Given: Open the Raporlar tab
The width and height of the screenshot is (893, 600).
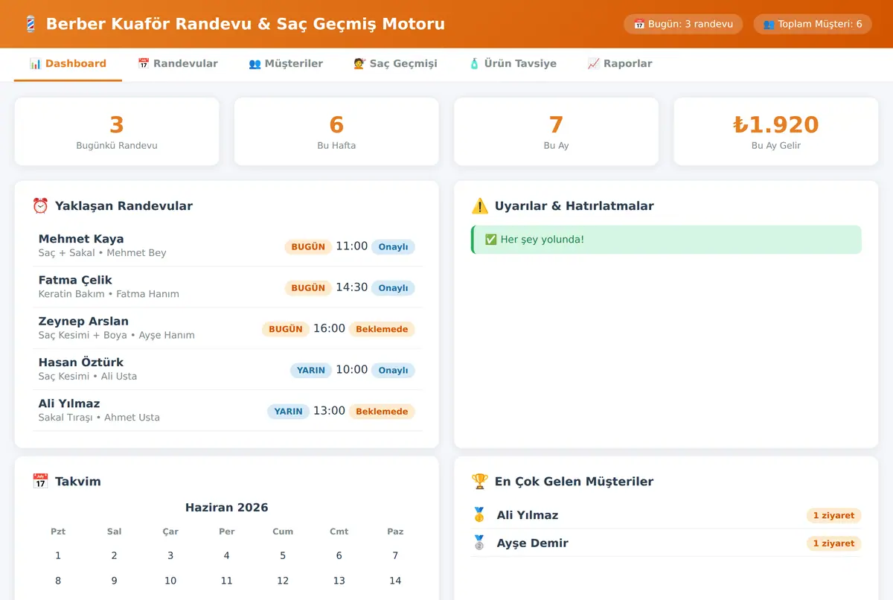Looking at the screenshot, I should (620, 64).
